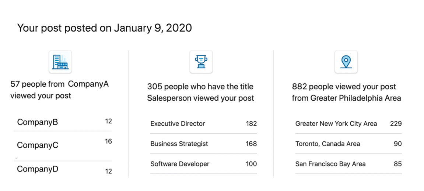Open the Business Strategist entry
The width and height of the screenshot is (424, 191).
(x=204, y=144)
